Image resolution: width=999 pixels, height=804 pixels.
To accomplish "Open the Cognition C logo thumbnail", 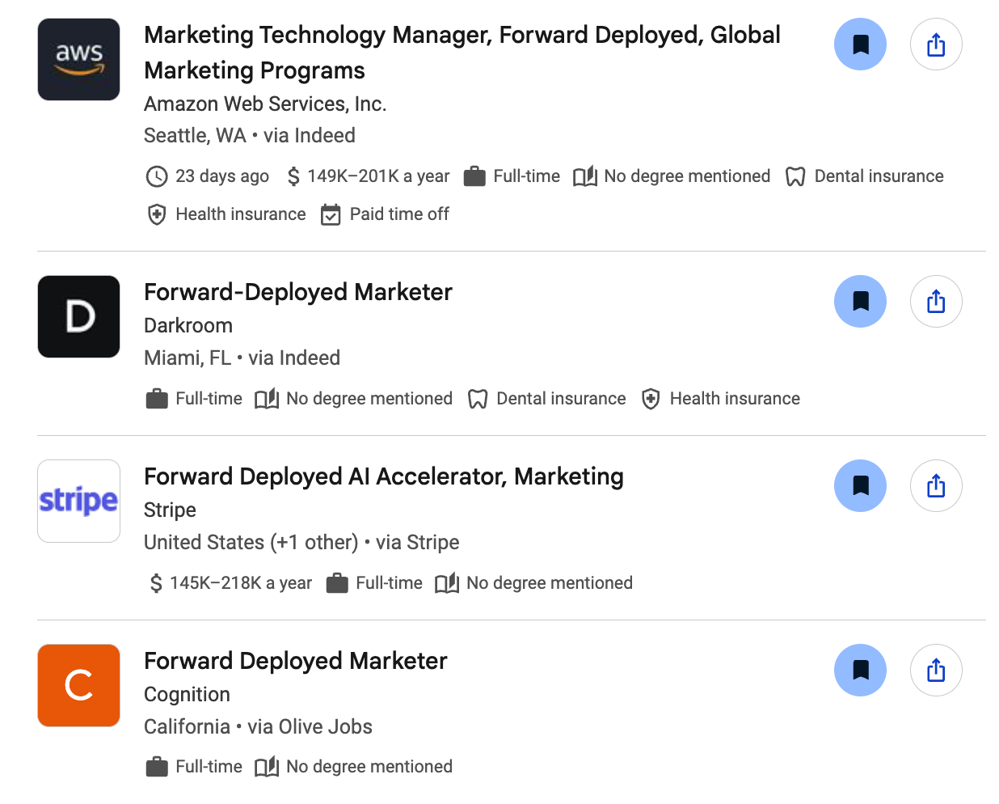I will click(79, 685).
